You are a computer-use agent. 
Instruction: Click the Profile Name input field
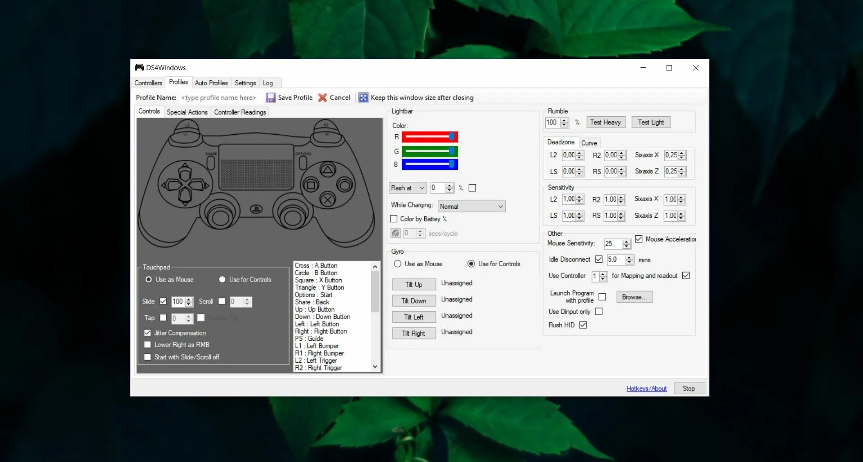219,97
